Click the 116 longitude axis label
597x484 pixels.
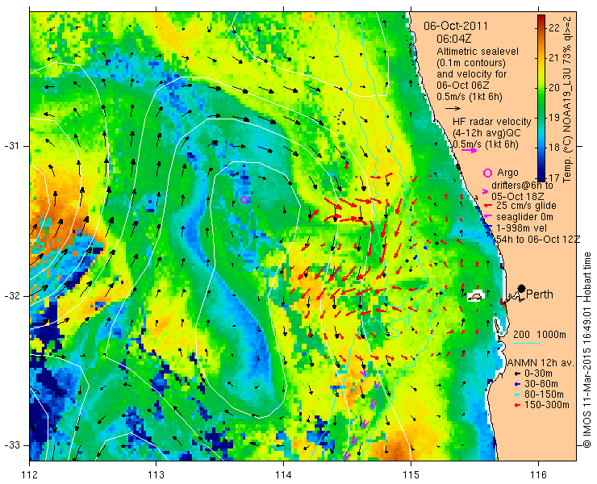click(x=538, y=475)
